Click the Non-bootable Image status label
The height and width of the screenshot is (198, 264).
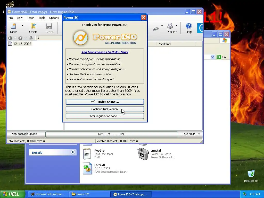[x=24, y=134]
